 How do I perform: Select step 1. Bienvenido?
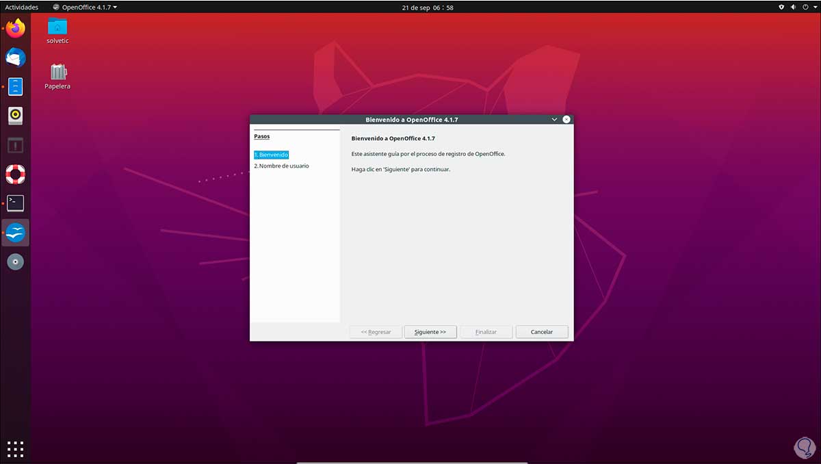271,155
